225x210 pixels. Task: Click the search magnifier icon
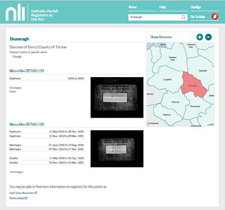[x=183, y=17]
